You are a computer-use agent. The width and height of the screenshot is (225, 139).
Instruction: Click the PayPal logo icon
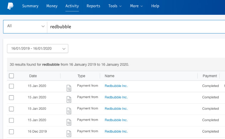(x=10, y=6)
